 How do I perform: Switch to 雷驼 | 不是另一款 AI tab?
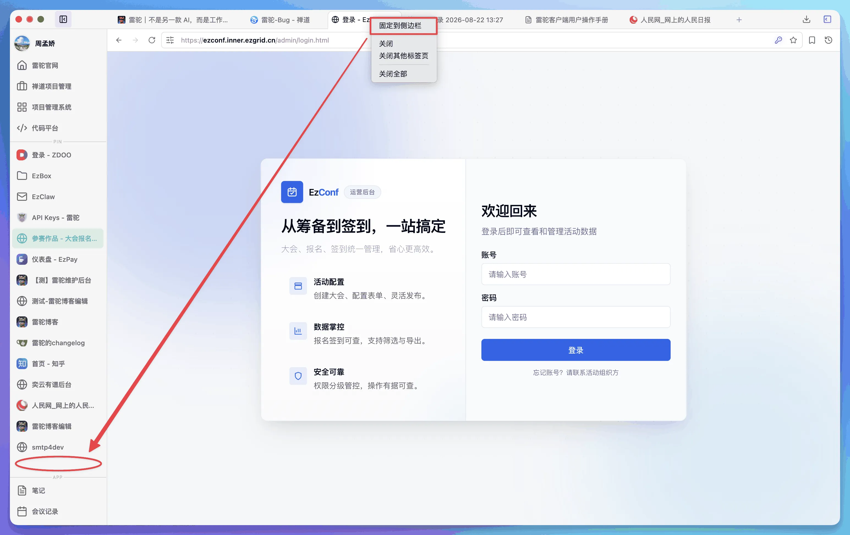(x=172, y=20)
